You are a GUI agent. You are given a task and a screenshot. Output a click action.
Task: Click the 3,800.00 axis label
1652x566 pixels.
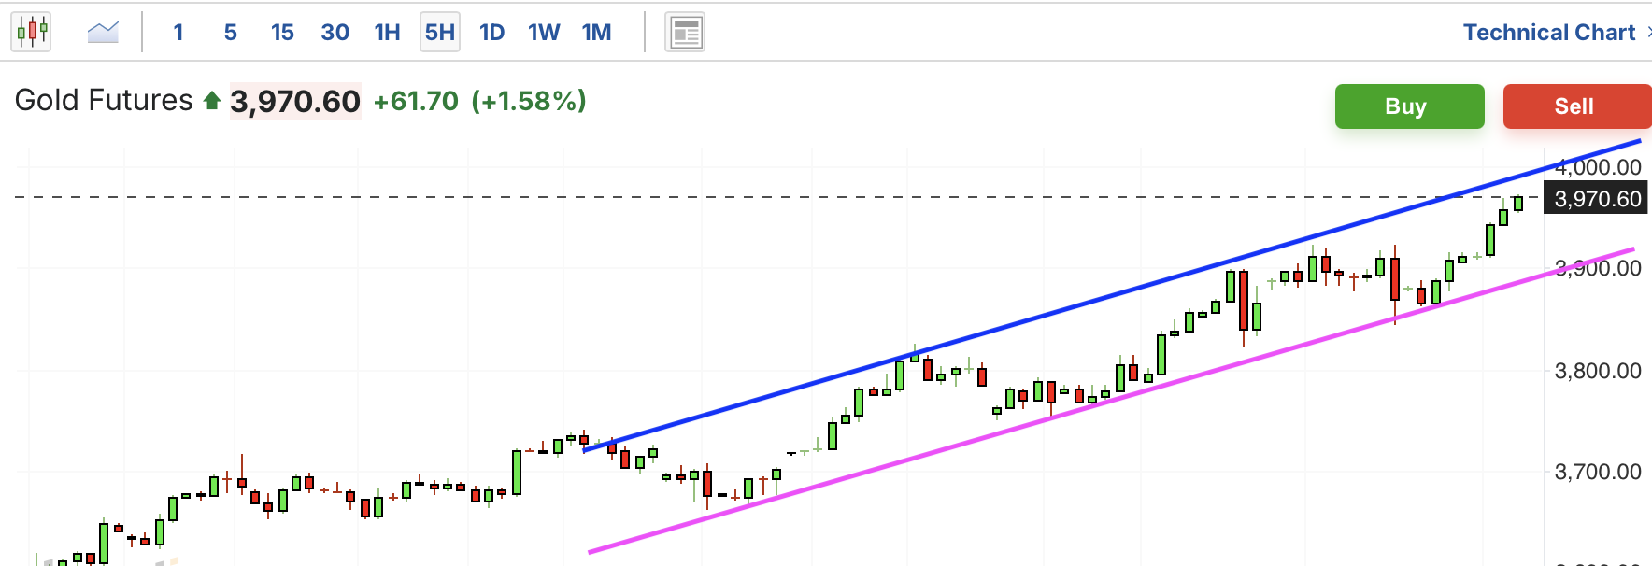(x=1598, y=371)
